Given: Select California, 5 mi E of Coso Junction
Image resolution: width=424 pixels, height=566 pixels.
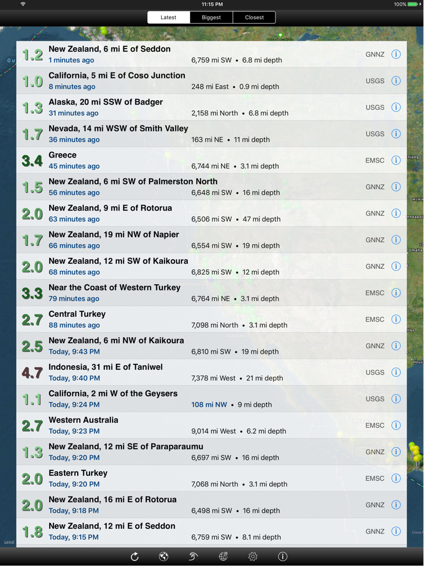Looking at the screenshot, I should point(211,81).
